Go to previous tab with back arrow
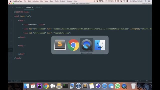 click(10, 7)
